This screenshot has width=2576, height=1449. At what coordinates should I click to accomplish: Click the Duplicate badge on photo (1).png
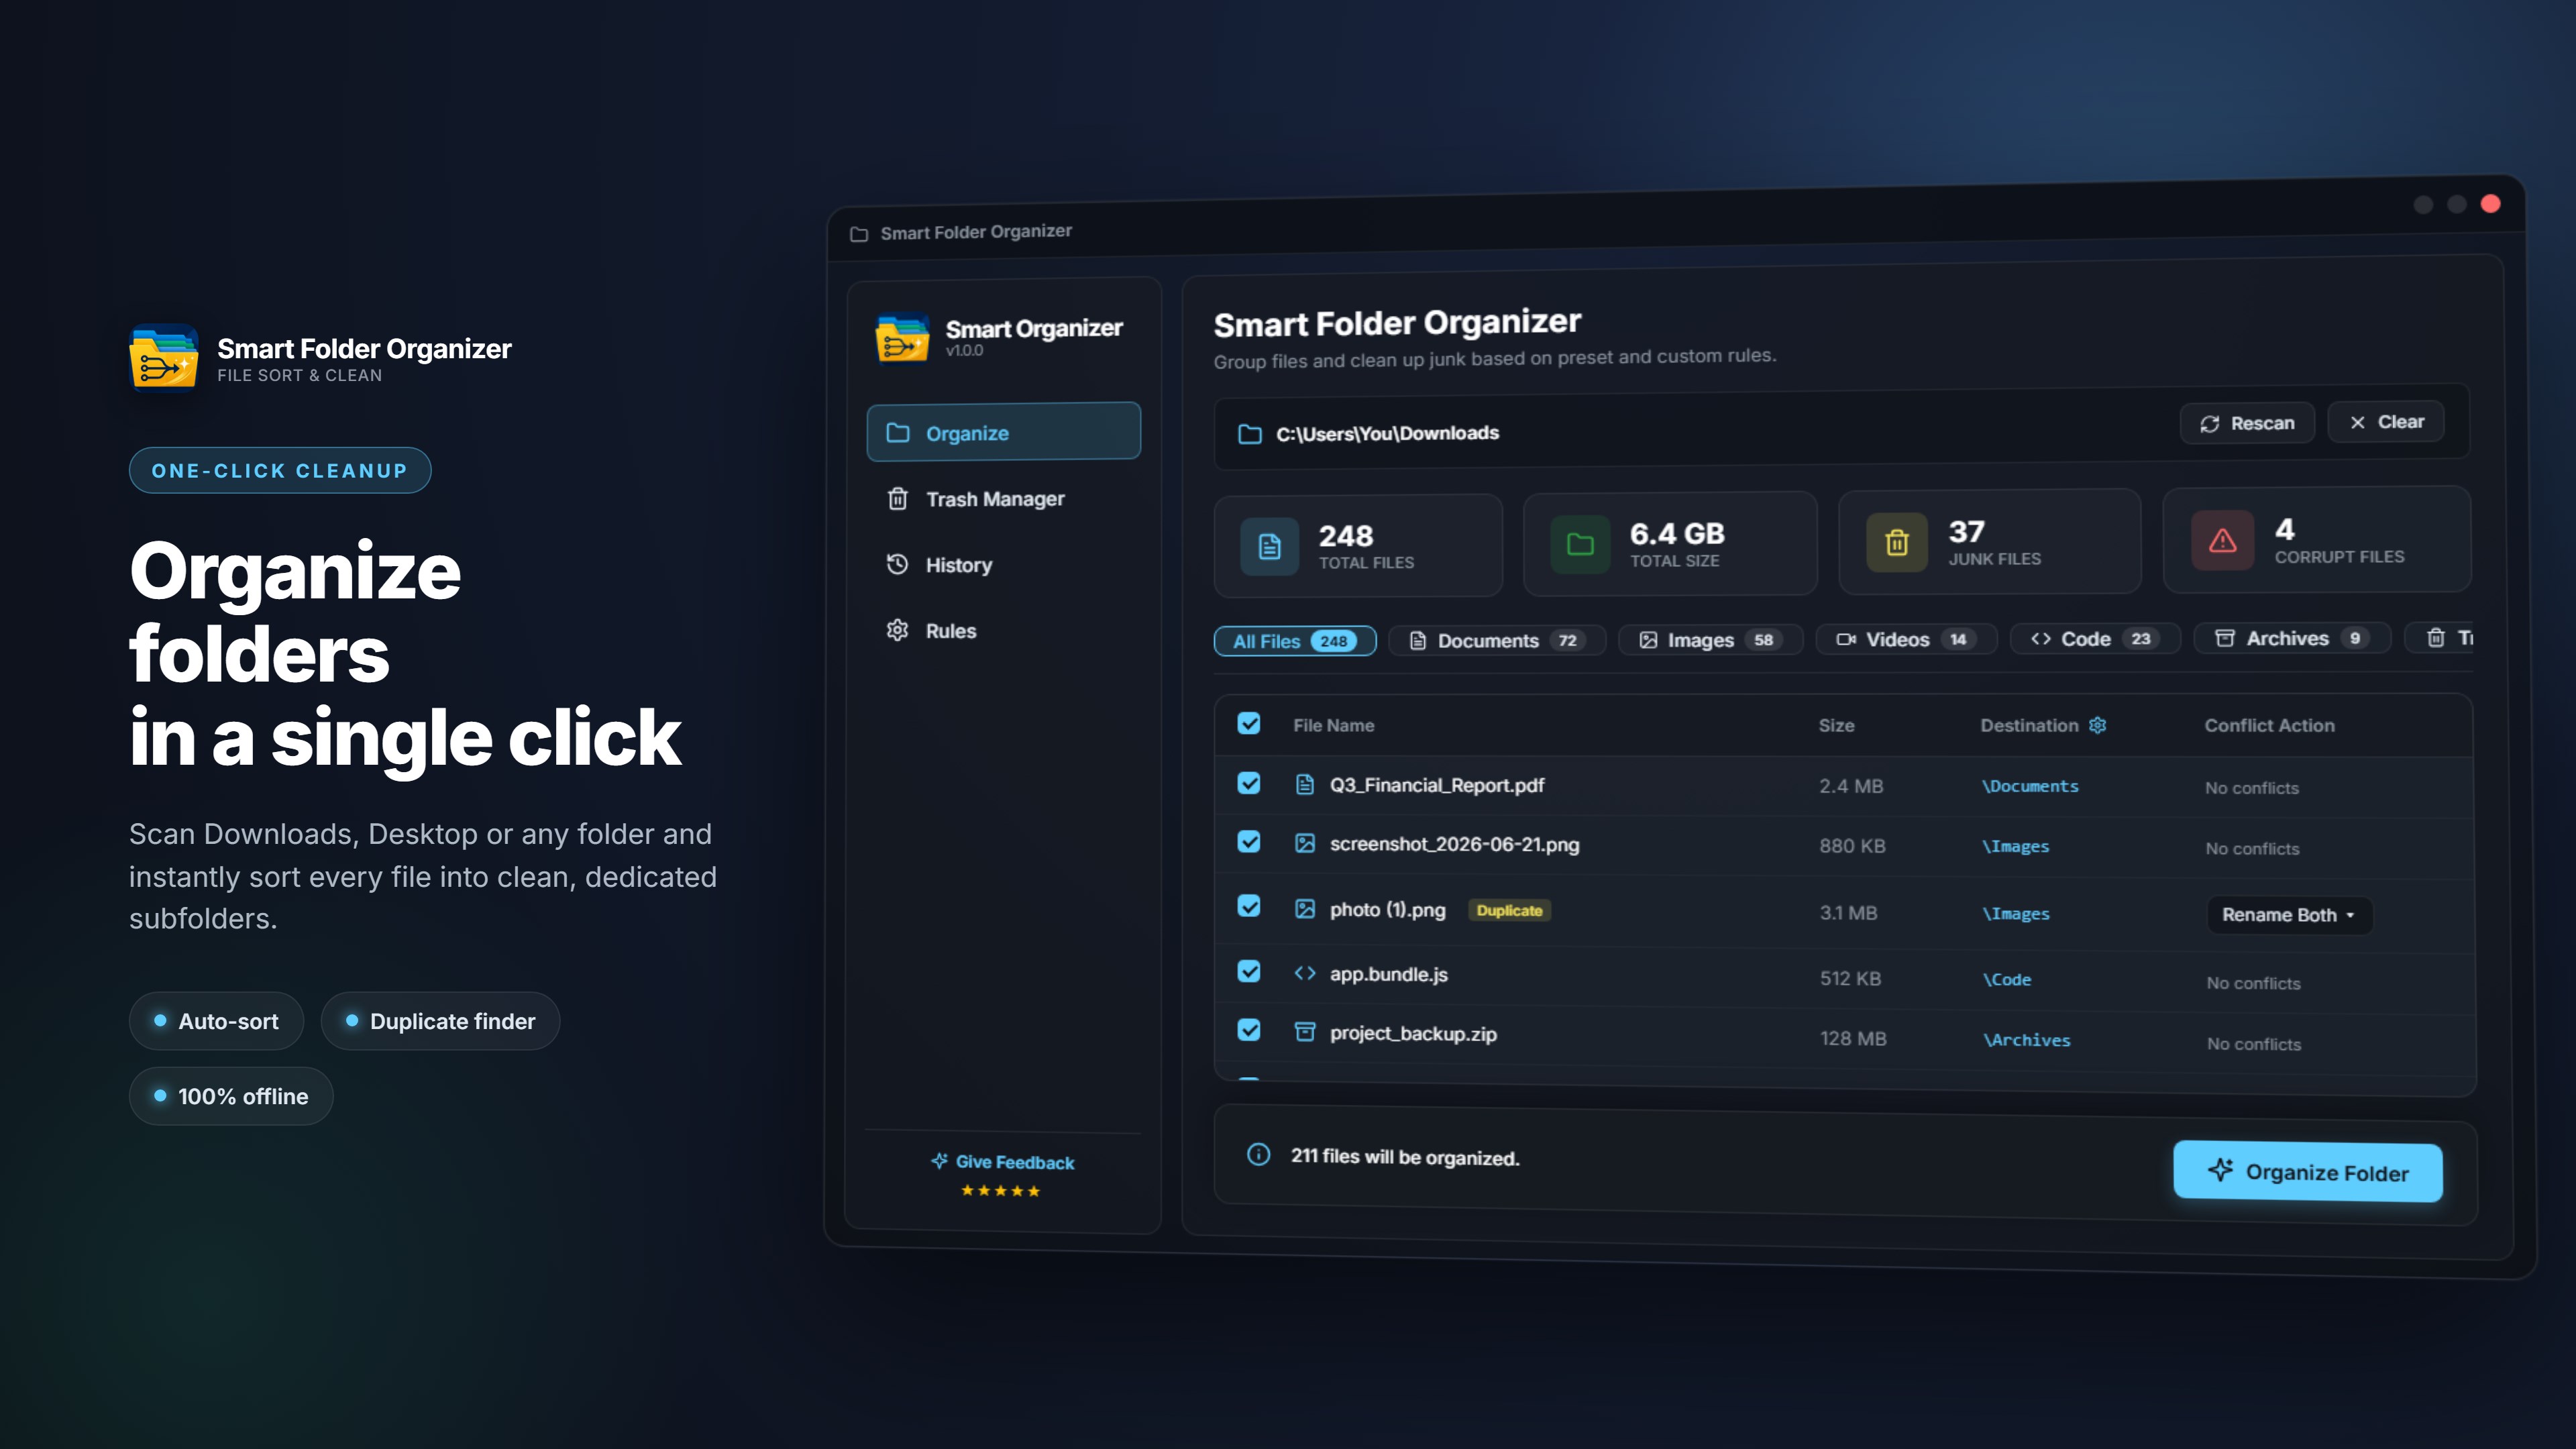tap(1509, 910)
